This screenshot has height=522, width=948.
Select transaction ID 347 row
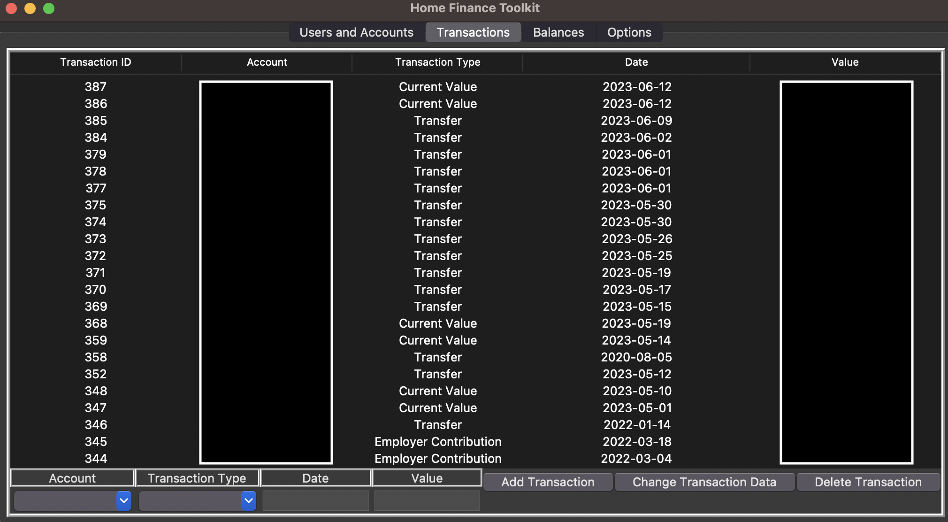(475, 408)
